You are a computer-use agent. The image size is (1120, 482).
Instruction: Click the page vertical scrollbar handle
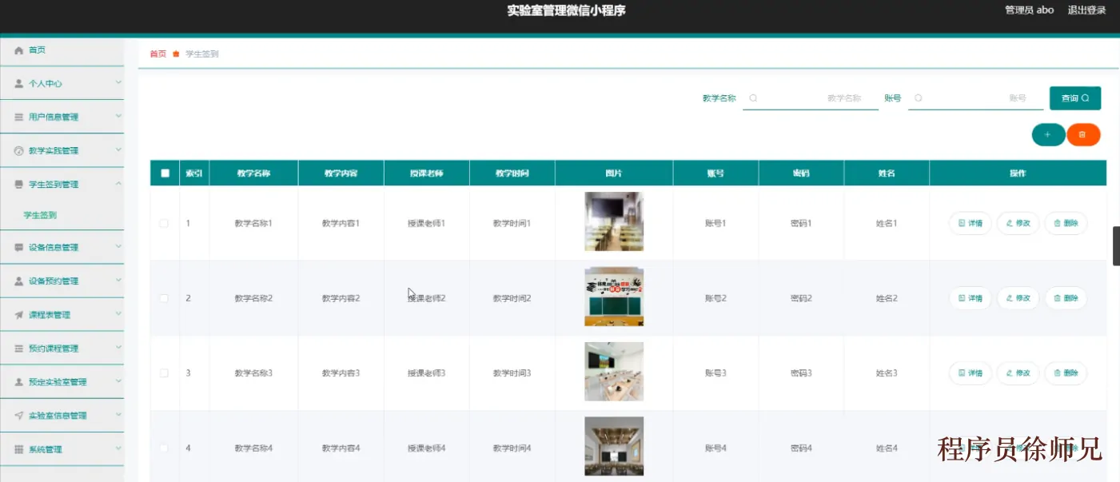[1117, 245]
